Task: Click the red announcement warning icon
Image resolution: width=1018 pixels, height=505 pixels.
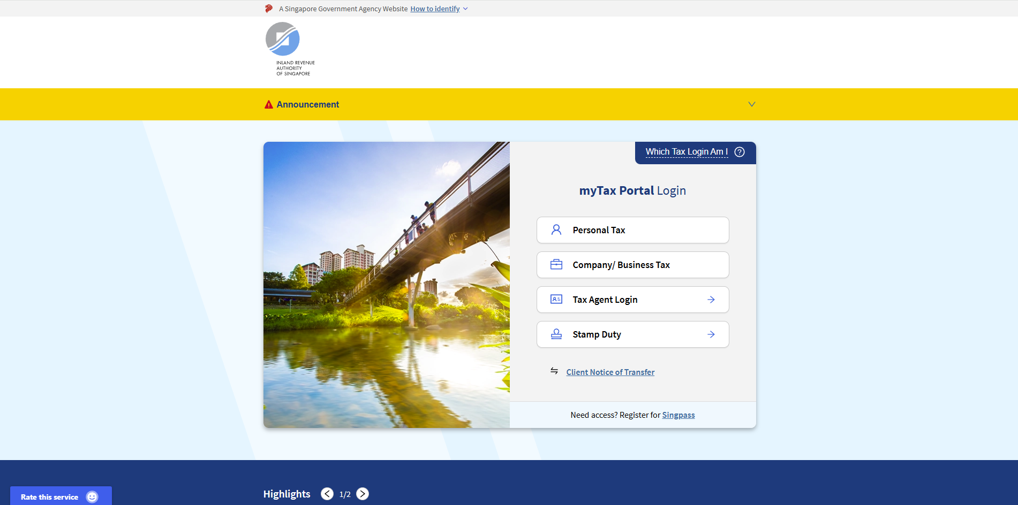Action: coord(269,104)
